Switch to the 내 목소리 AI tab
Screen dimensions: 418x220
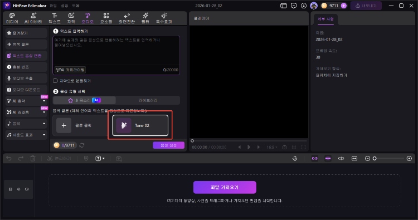pos(84,100)
